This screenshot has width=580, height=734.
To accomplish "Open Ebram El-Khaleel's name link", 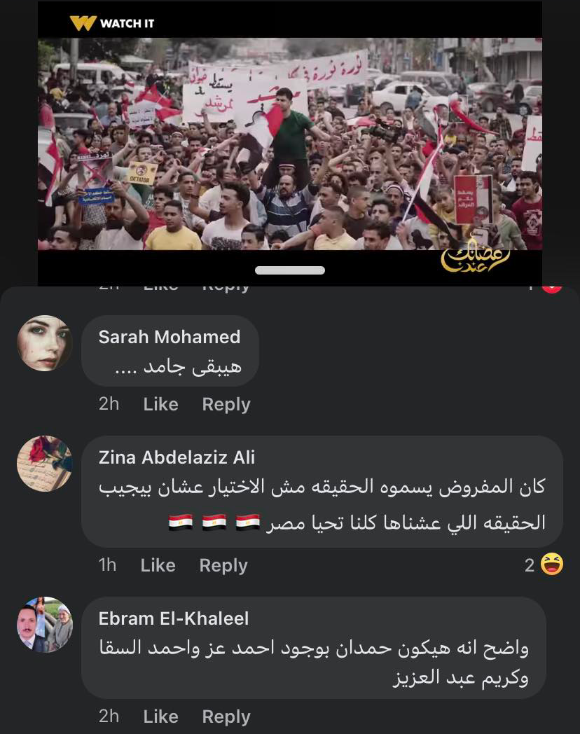I will pyautogui.click(x=174, y=619).
